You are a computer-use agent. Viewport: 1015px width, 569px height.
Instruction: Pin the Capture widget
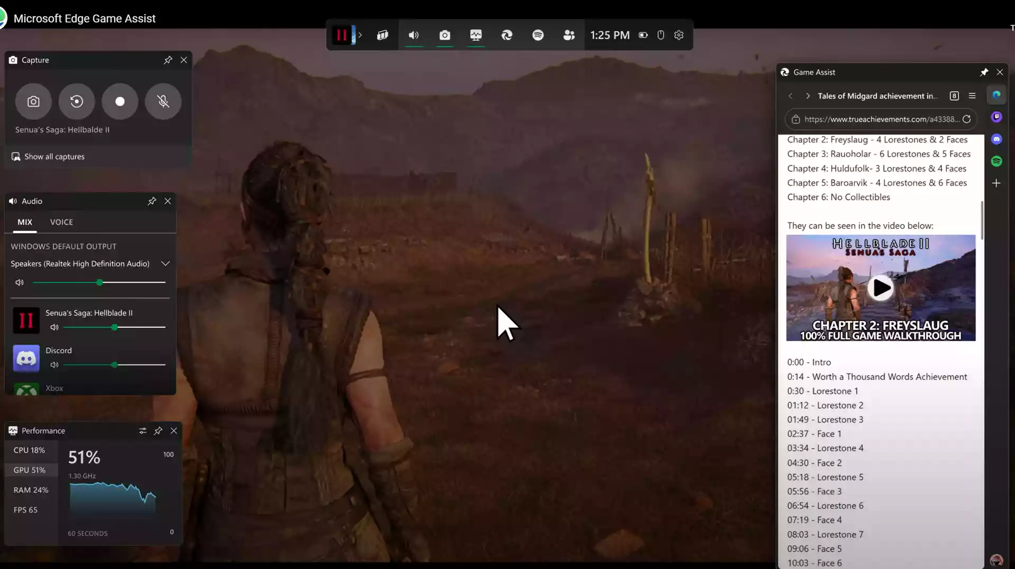(x=168, y=60)
